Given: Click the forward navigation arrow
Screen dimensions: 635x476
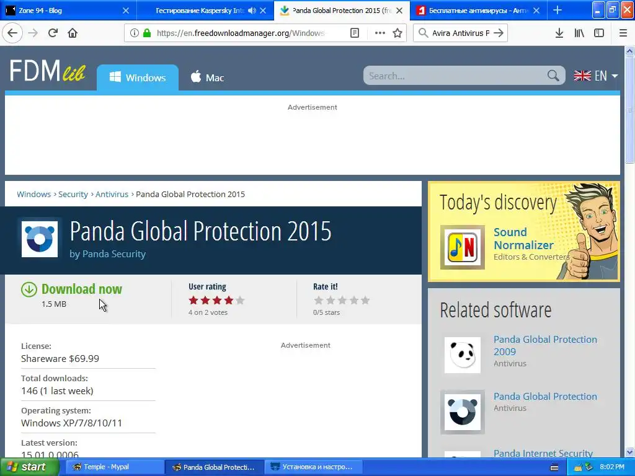Looking at the screenshot, I should (33, 33).
